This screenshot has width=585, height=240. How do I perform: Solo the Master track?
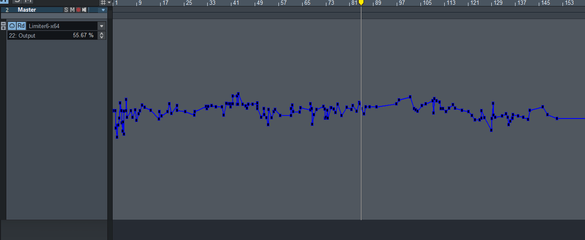pos(66,10)
